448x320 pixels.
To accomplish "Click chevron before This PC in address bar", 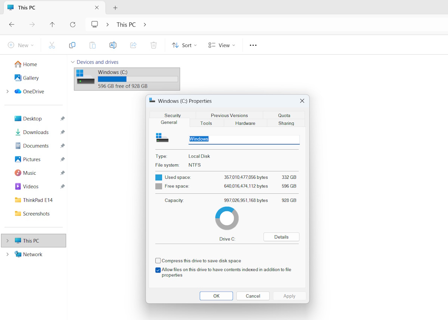I will (x=108, y=25).
